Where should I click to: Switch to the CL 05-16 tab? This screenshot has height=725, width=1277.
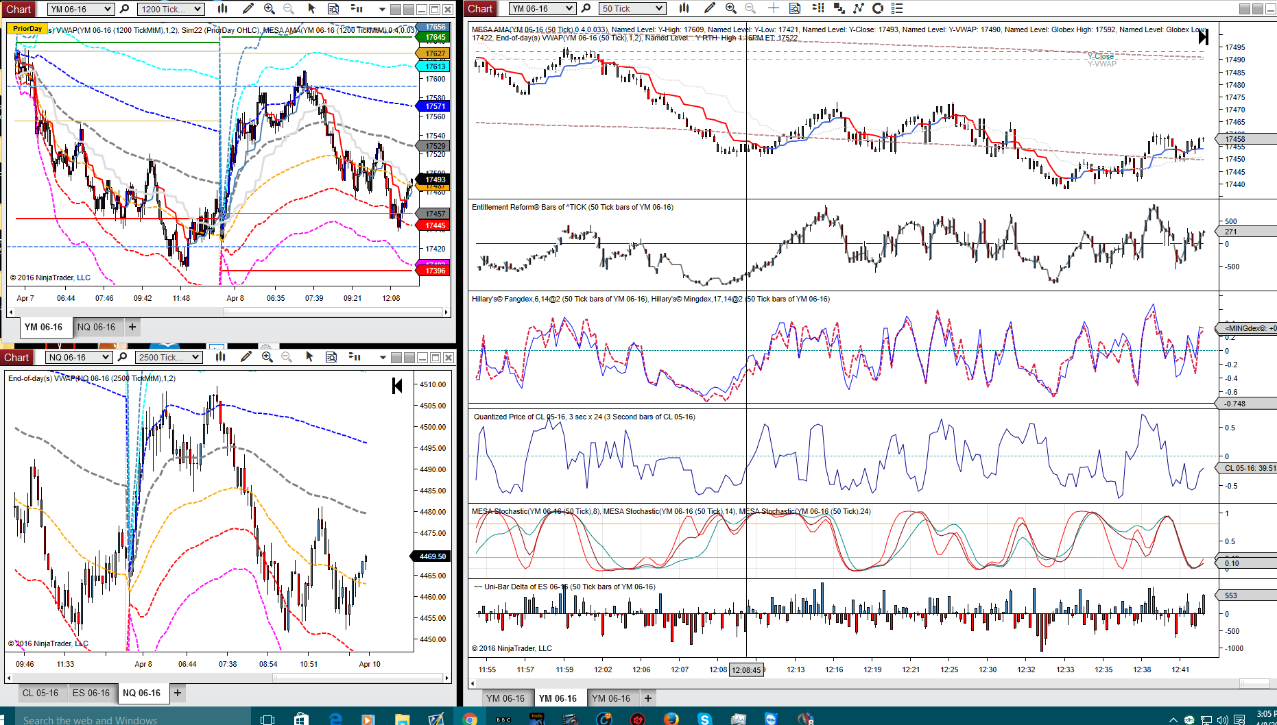(x=40, y=693)
